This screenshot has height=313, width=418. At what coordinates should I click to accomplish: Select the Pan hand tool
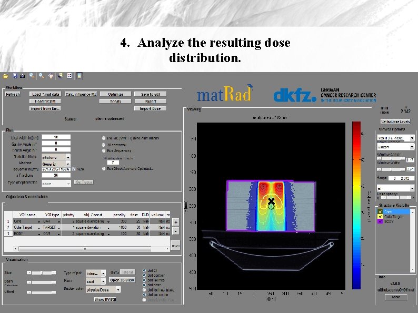point(51,76)
